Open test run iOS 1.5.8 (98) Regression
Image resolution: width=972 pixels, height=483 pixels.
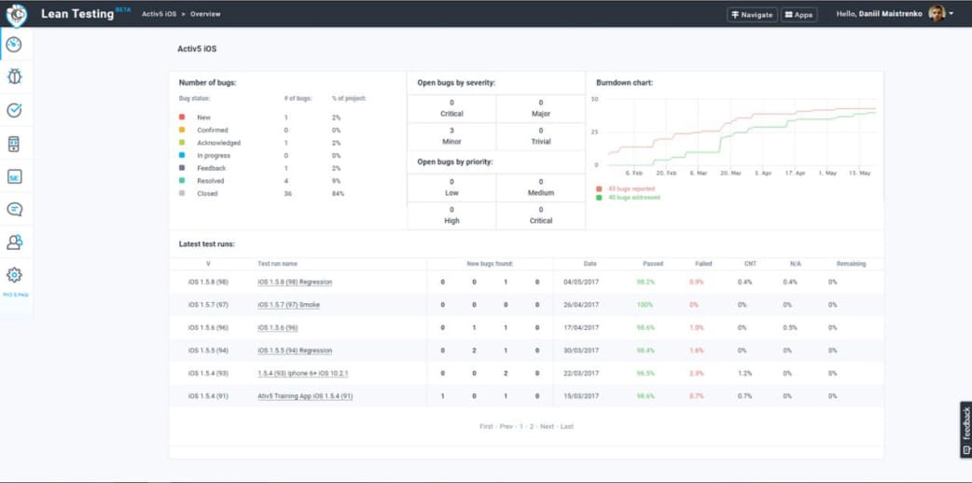click(x=295, y=283)
